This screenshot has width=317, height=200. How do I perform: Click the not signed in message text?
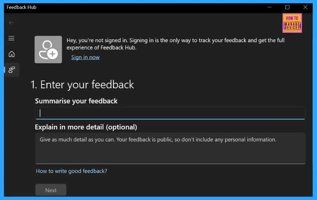[x=176, y=44]
